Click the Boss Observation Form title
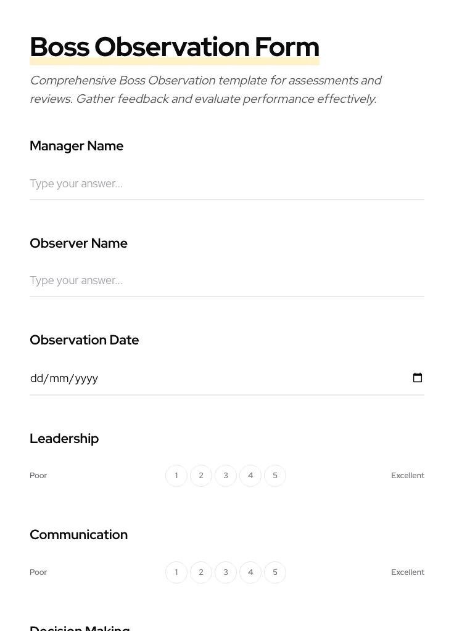This screenshot has height=631, width=454. coord(175,47)
